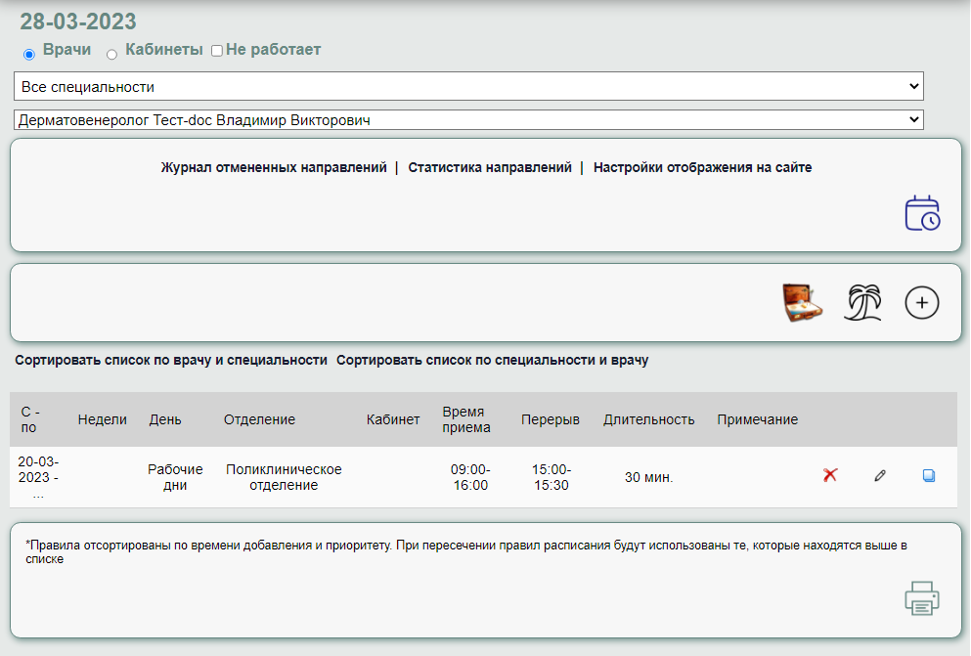Open Журнал отмененных направлений
Image resolution: width=971 pixels, height=656 pixels.
(x=274, y=167)
